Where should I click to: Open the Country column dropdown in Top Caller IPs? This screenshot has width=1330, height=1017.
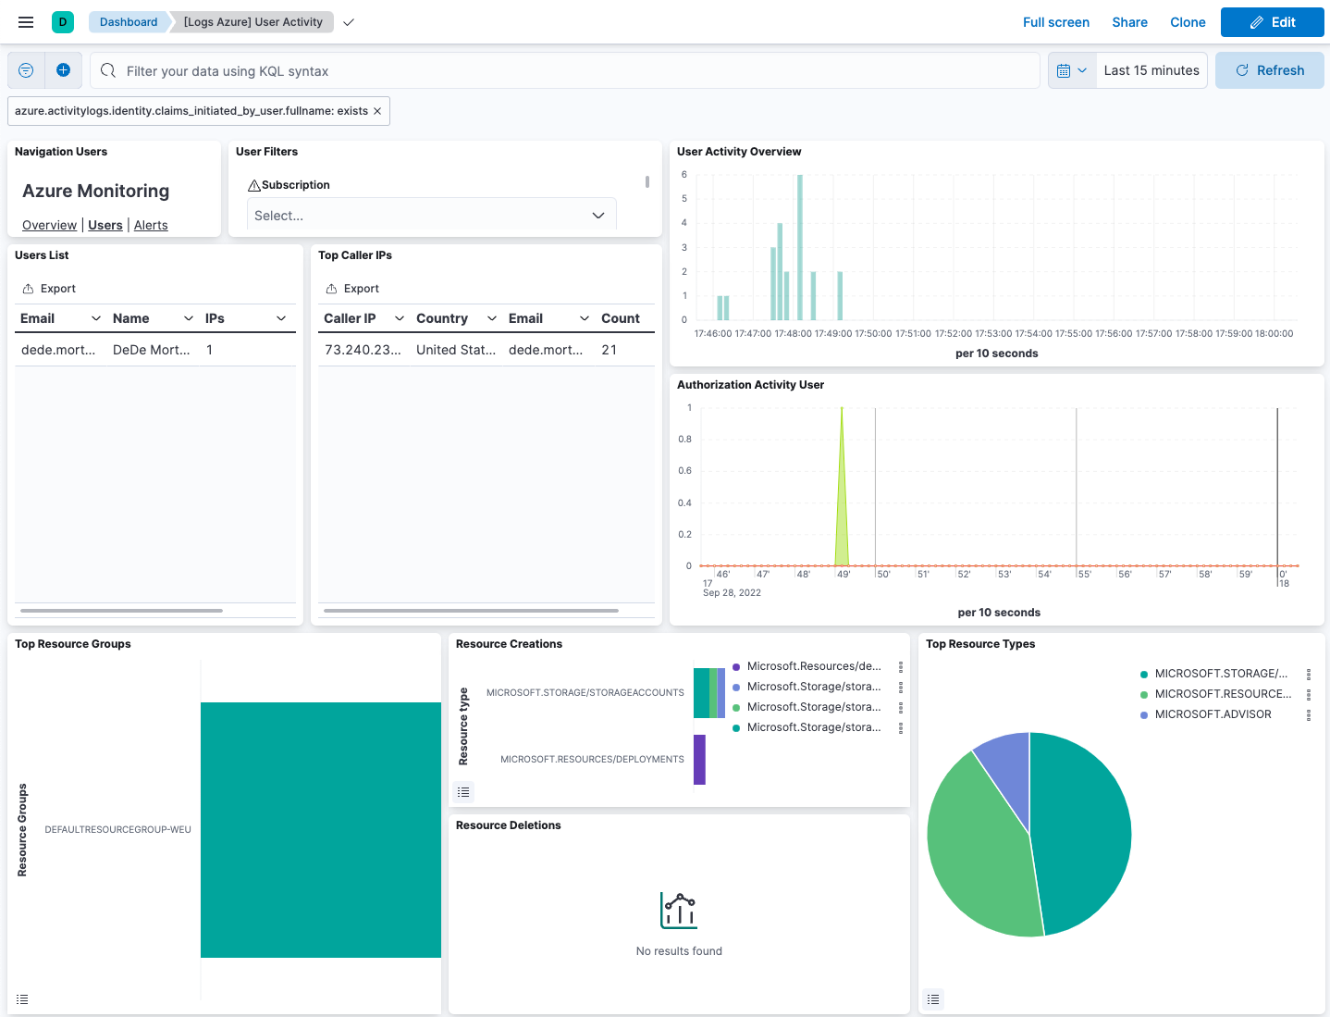click(491, 317)
